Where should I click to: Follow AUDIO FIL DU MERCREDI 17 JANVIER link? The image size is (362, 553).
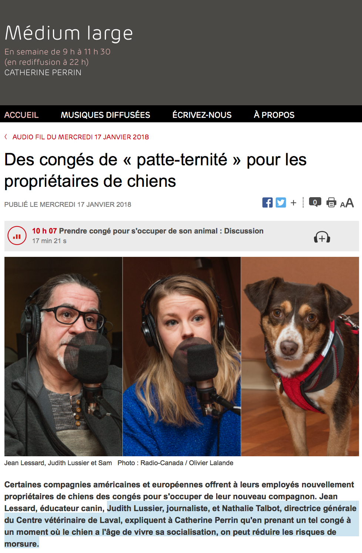[81, 137]
